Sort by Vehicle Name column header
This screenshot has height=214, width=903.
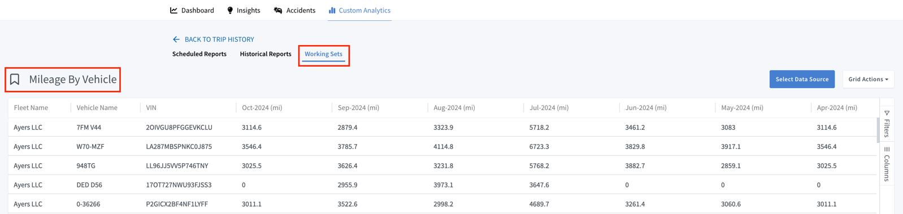click(97, 108)
